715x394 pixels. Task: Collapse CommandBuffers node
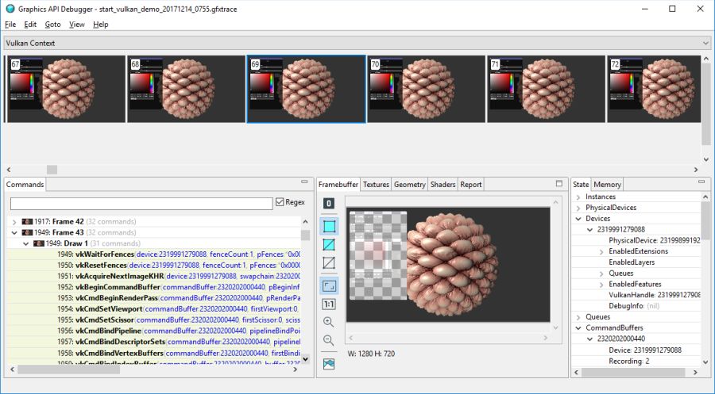pos(578,328)
